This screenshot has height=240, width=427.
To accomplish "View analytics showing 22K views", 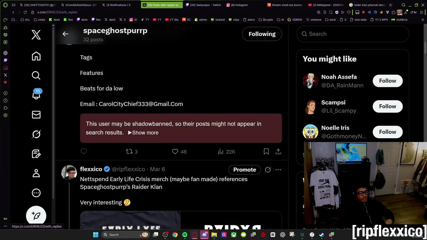I will click(x=227, y=152).
